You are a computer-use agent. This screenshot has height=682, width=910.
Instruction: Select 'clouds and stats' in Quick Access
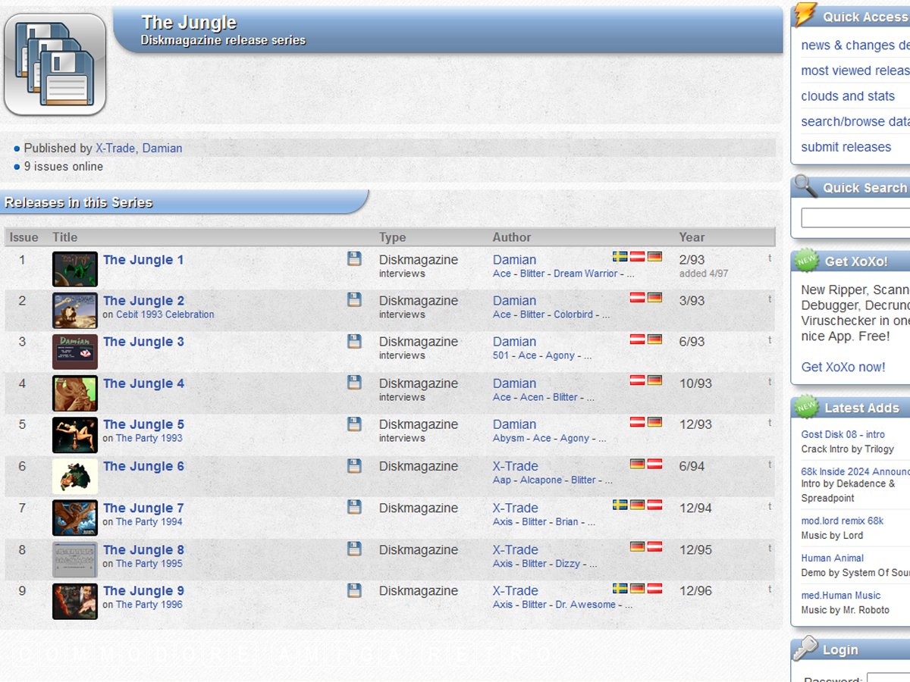pos(848,96)
